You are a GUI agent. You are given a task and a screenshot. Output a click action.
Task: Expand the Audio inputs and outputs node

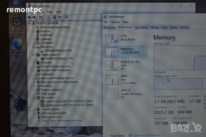[33, 27]
